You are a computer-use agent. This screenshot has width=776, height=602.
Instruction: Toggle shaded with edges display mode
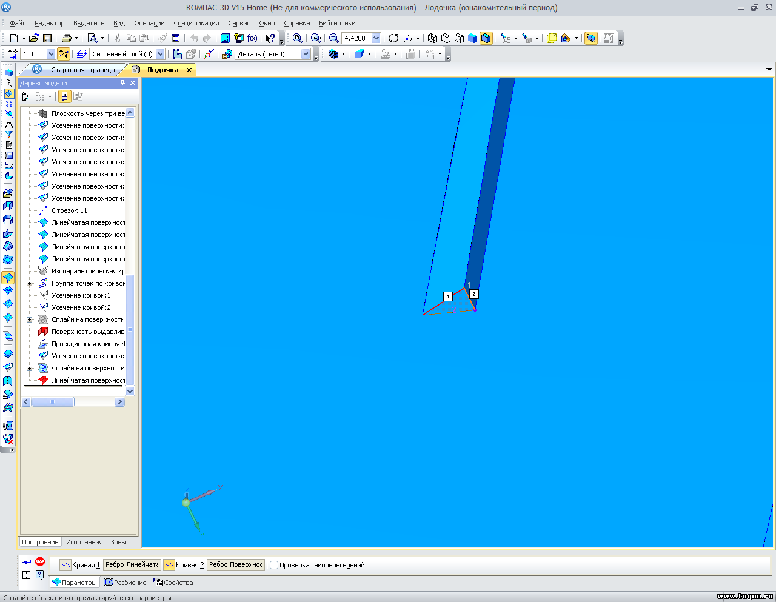coord(486,38)
